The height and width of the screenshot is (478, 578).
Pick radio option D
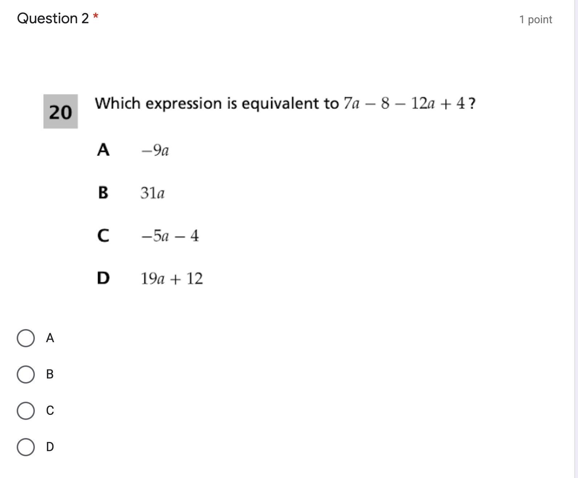[x=26, y=447]
